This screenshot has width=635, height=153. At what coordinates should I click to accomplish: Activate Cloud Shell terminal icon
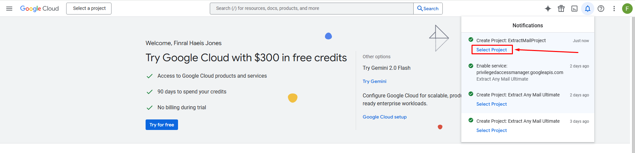pyautogui.click(x=574, y=9)
